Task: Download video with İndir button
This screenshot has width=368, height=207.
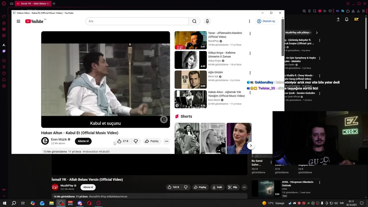Action: (217, 187)
